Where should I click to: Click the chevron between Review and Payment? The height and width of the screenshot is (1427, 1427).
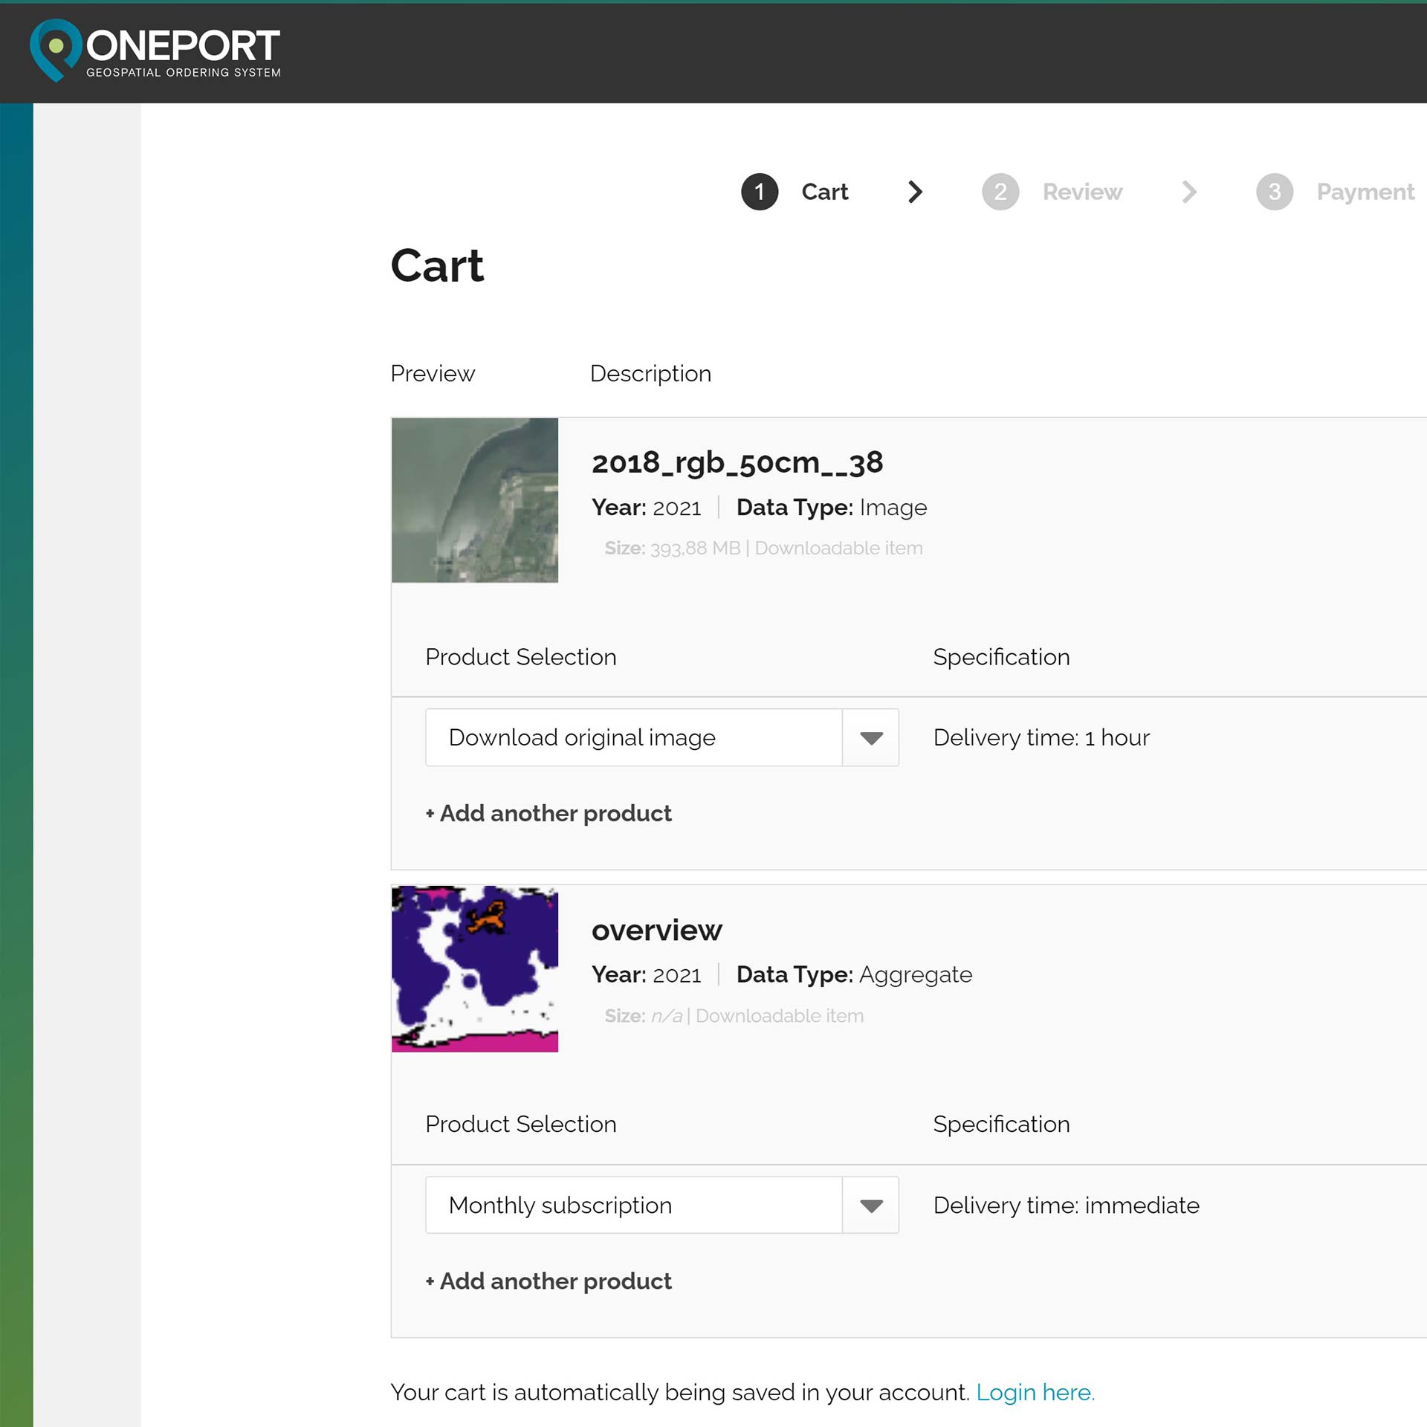(x=1190, y=192)
